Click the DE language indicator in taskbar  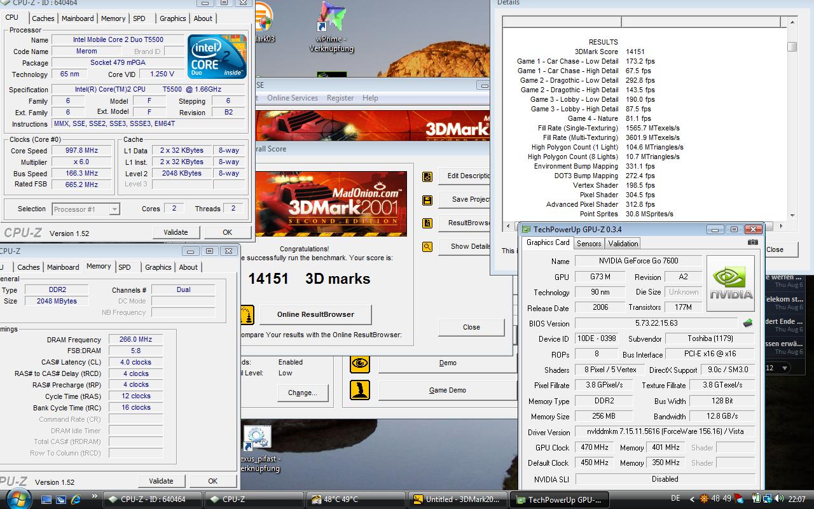point(675,499)
